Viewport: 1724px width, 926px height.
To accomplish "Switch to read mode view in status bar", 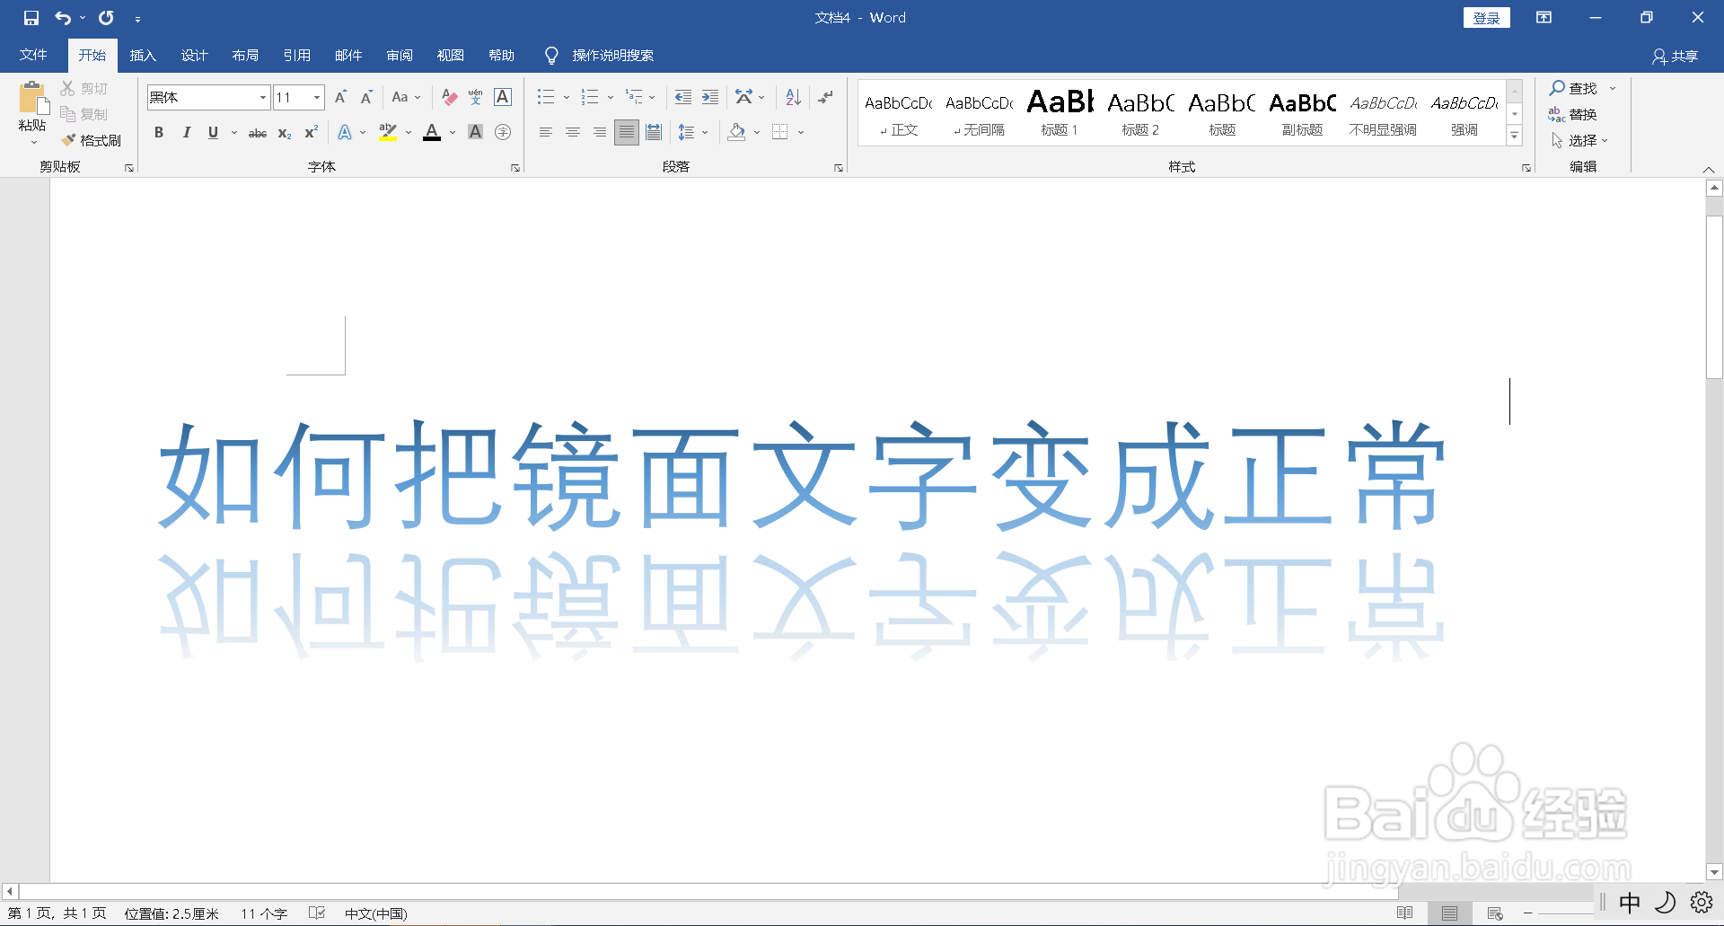I will 1405,913.
